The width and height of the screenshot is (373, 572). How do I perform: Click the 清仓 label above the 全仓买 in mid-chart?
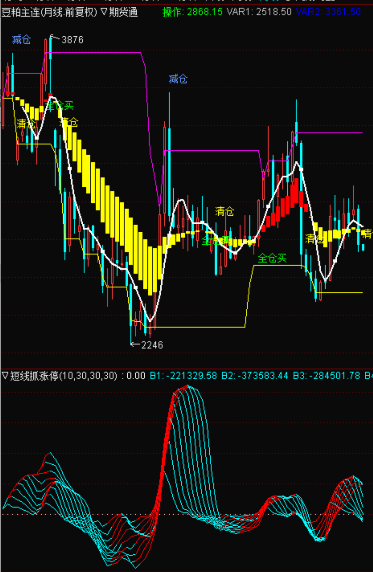coord(224,211)
